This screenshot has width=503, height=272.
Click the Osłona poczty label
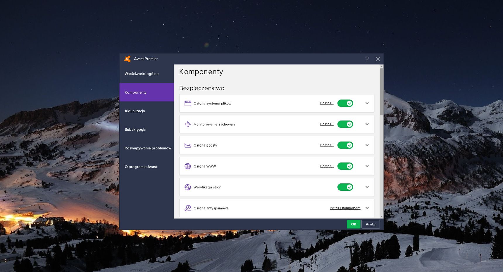click(205, 145)
